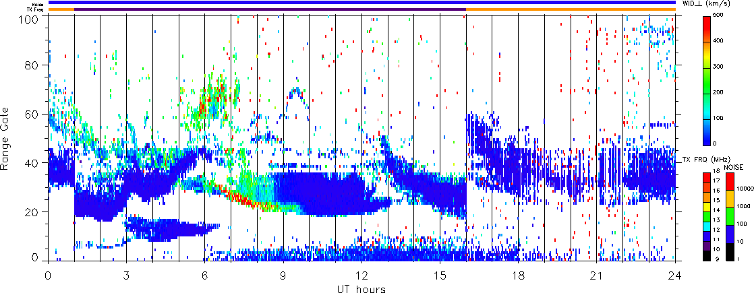The width and height of the screenshot is (754, 293).
Task: Click the 13 label on the TX FRQ legend
Action: (716, 220)
